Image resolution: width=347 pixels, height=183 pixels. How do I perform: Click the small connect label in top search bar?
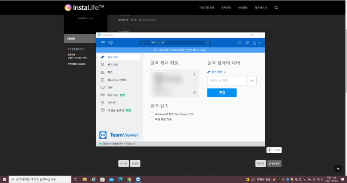click(207, 42)
